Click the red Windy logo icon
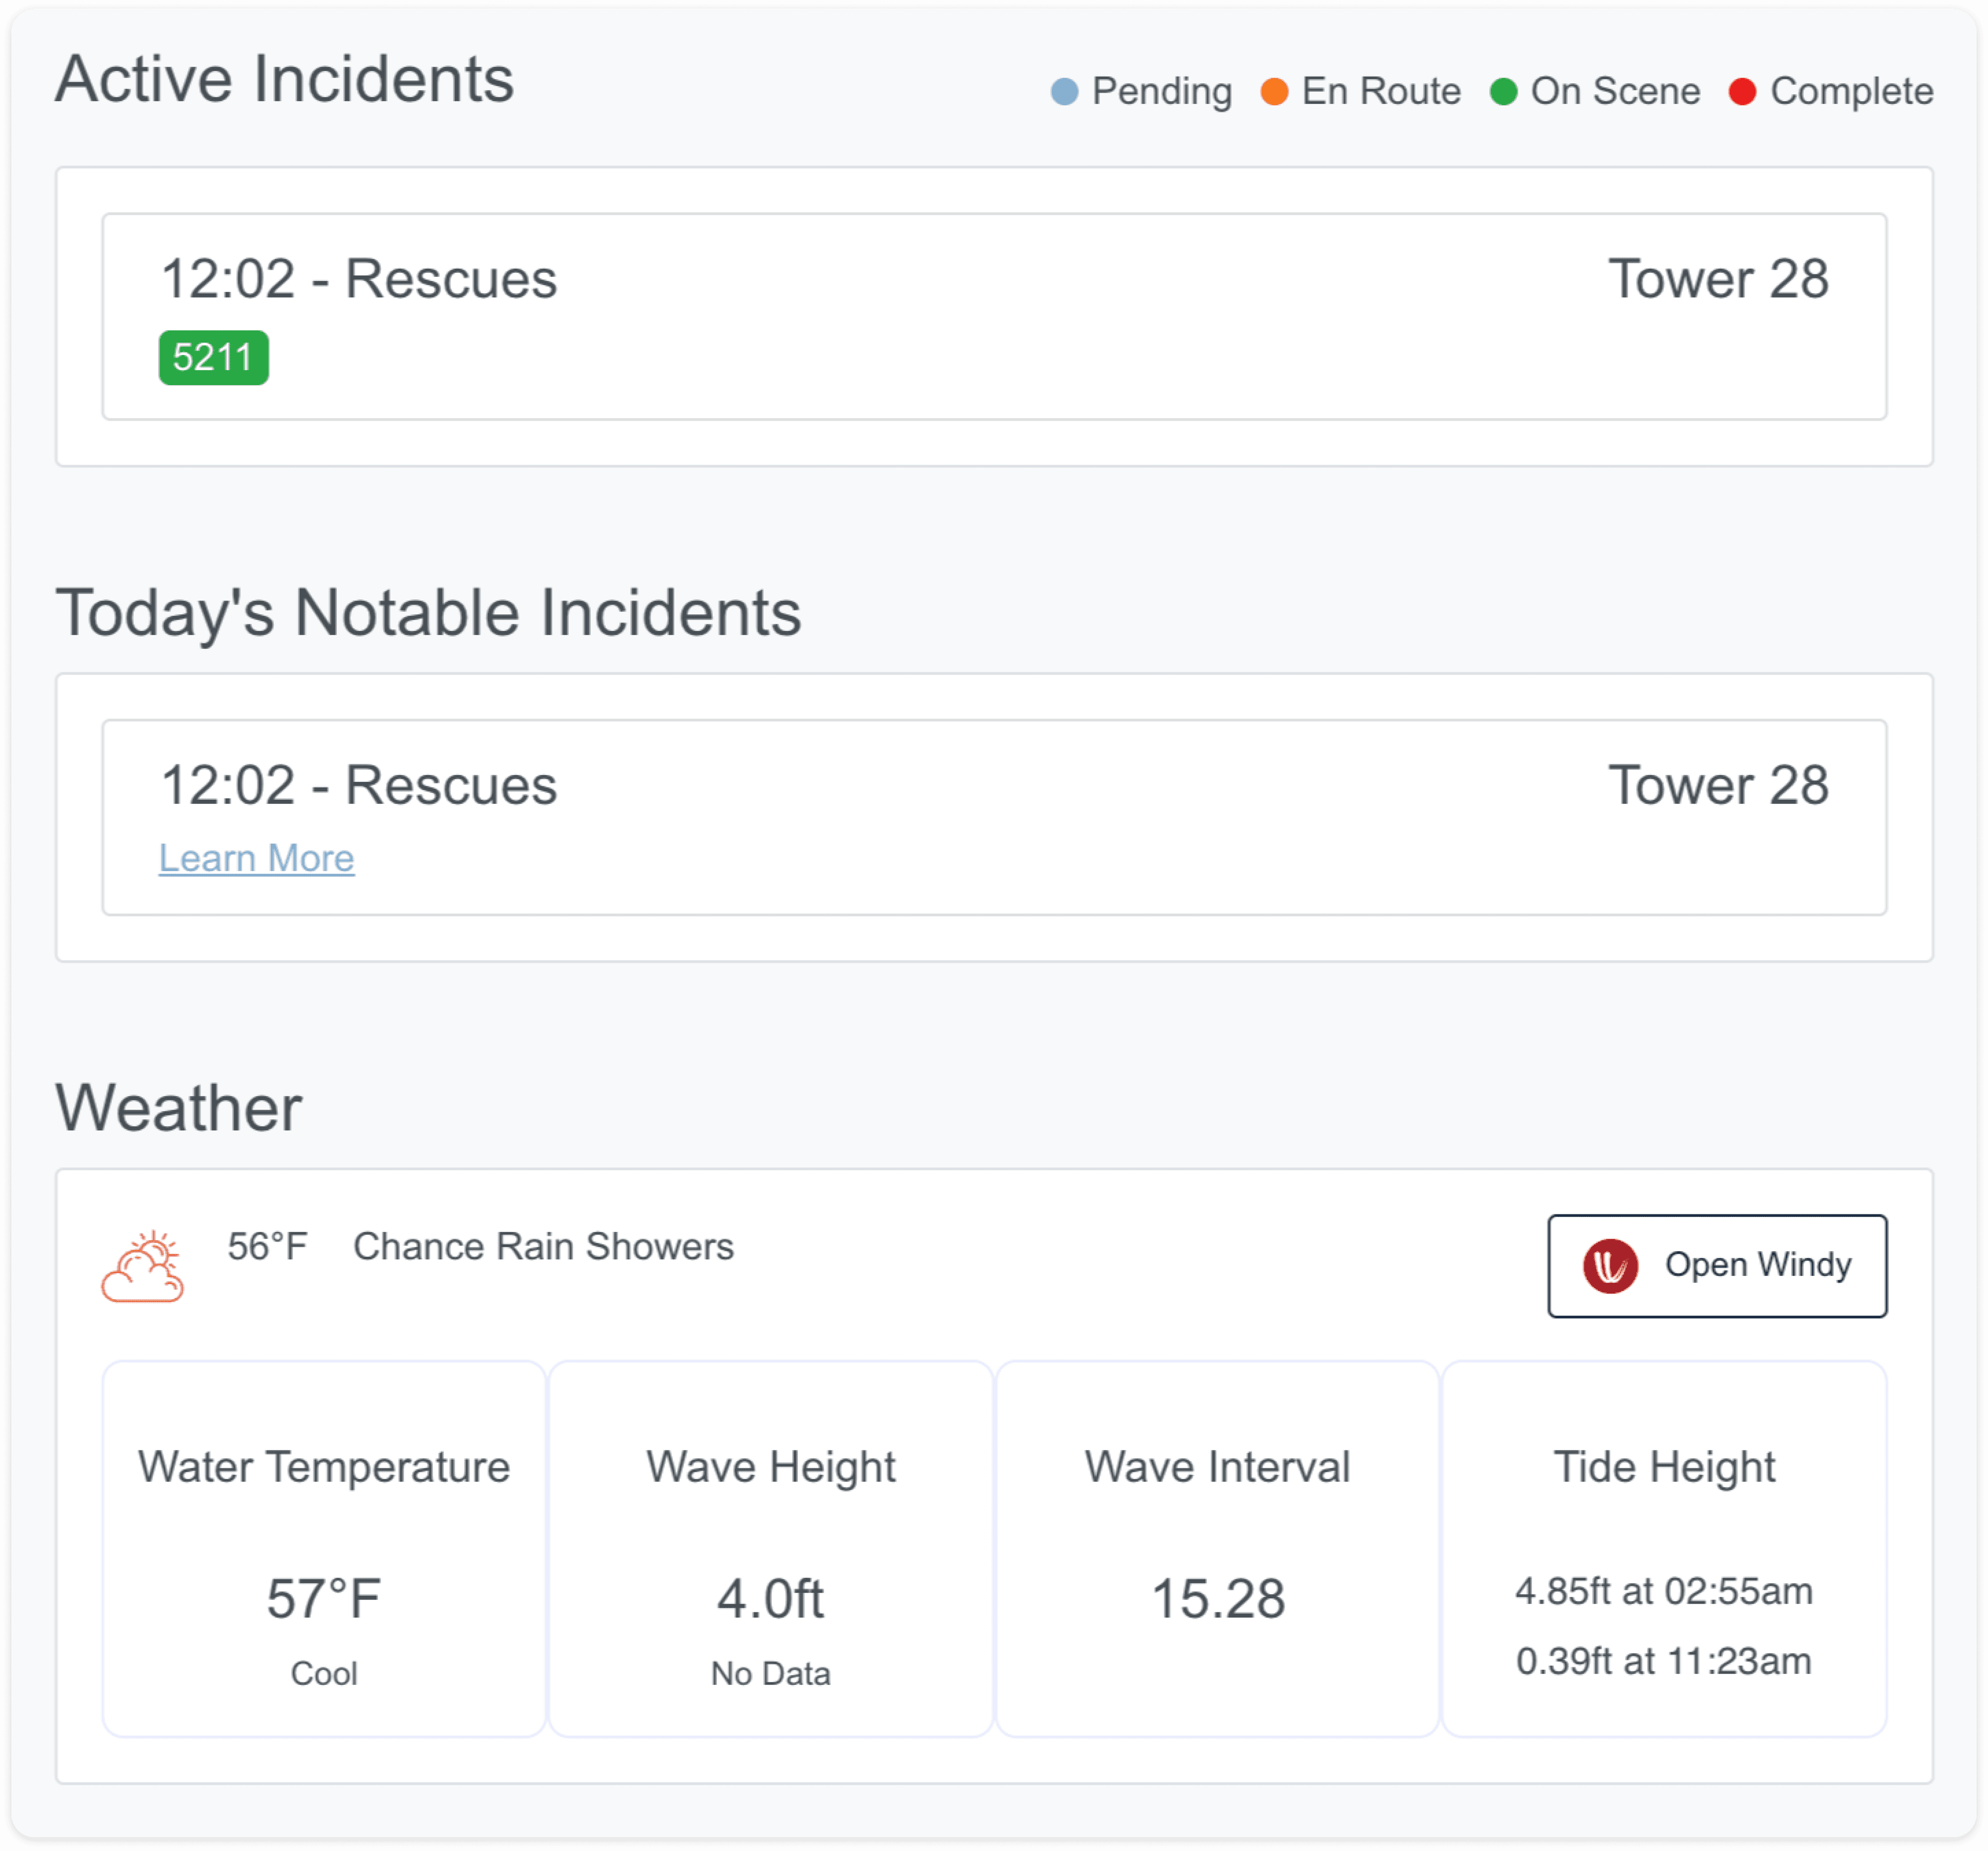This screenshot has width=1988, height=1851. (x=1610, y=1266)
